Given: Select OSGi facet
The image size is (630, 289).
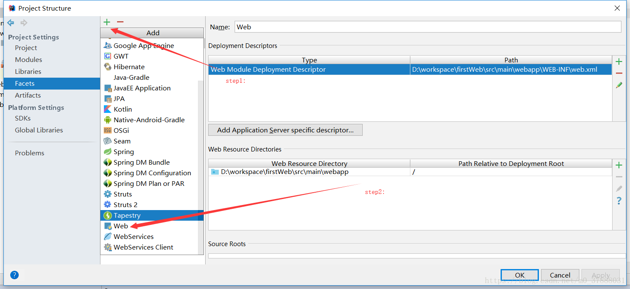Looking at the screenshot, I should 152,130.
